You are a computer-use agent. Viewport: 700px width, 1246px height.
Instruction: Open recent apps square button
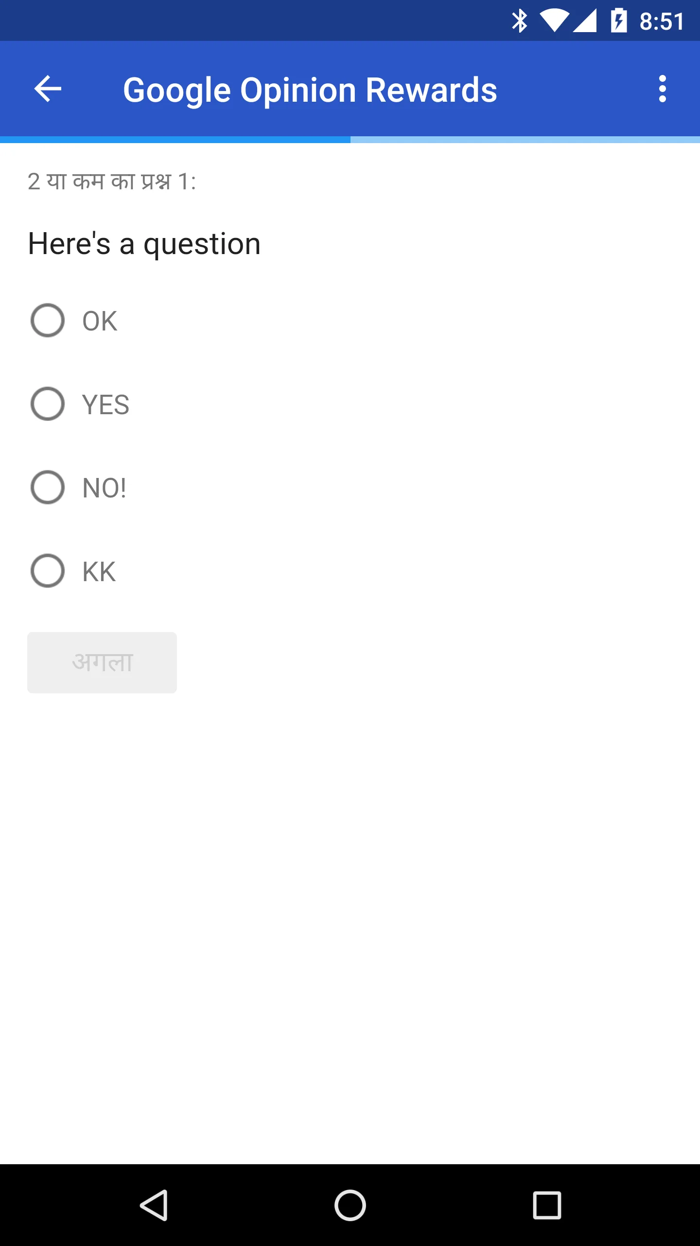(x=547, y=1205)
